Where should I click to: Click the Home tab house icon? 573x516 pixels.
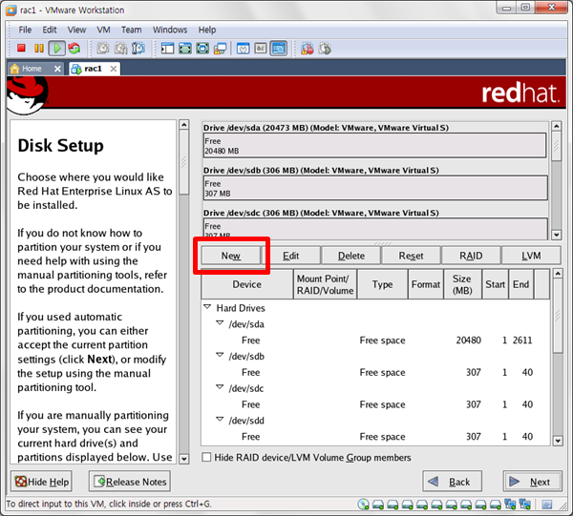(14, 69)
